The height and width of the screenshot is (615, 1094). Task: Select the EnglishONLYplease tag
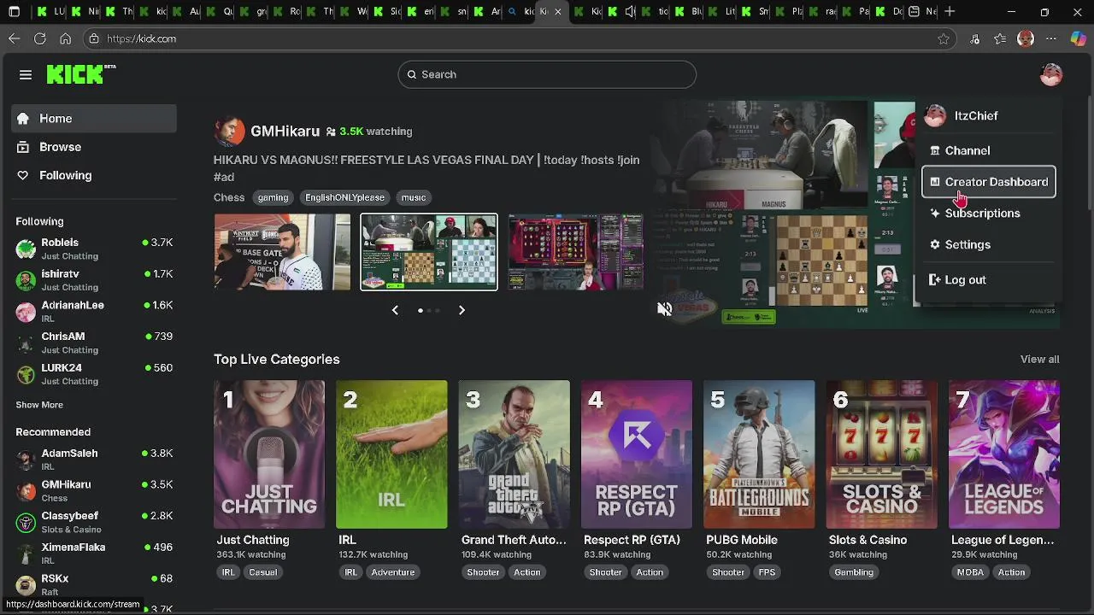(344, 197)
